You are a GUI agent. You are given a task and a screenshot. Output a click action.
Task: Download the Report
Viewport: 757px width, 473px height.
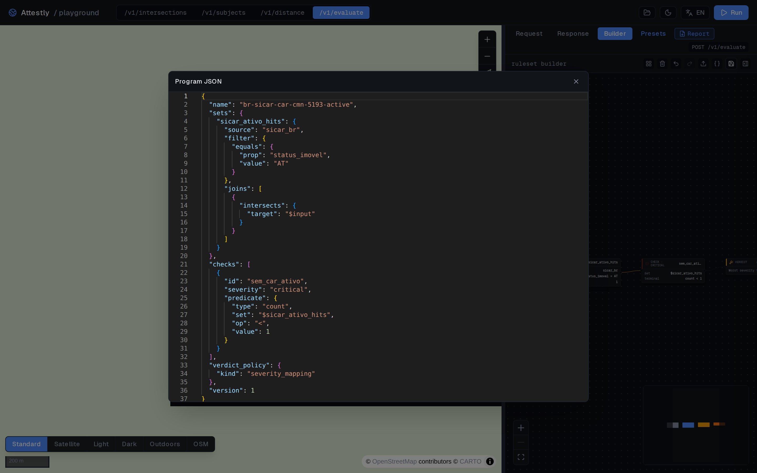tap(694, 33)
